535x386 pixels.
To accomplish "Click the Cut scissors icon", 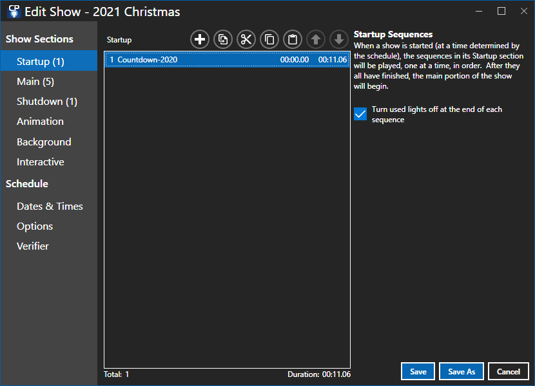I will click(246, 39).
